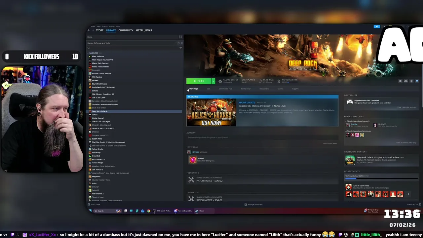Select ELDEN RING in the library list
423x238 pixels.
point(97,139)
